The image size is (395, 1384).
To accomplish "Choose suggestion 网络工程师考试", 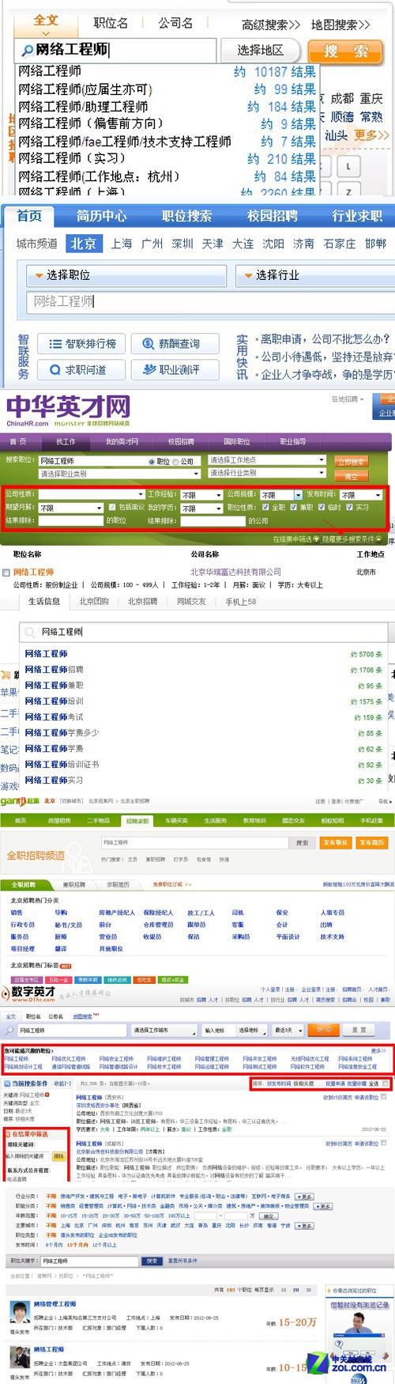I will (54, 717).
